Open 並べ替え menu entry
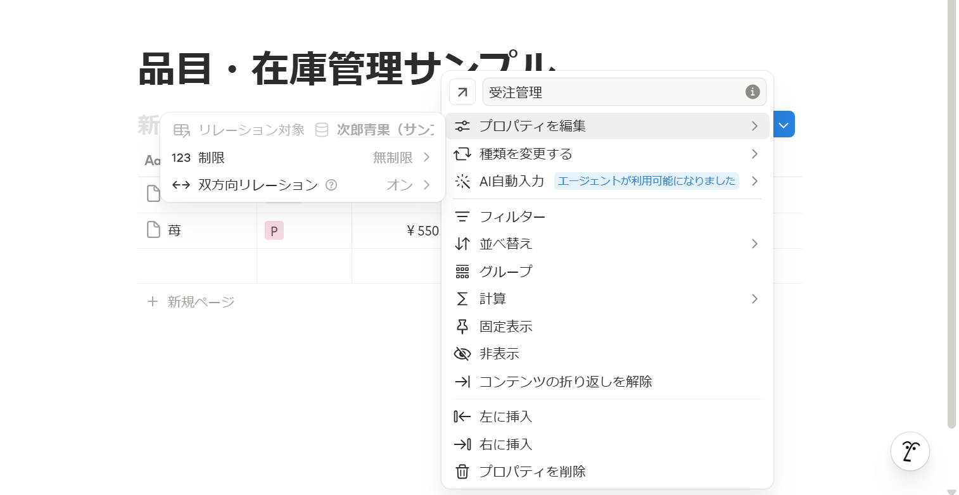This screenshot has height=495, width=959. coord(607,244)
